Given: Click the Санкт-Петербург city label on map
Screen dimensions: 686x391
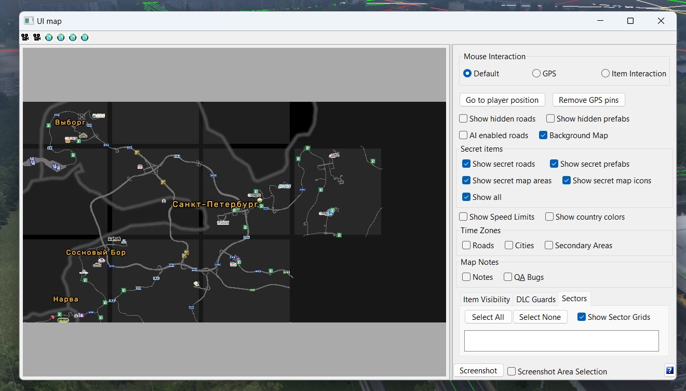Looking at the screenshot, I should 215,205.
